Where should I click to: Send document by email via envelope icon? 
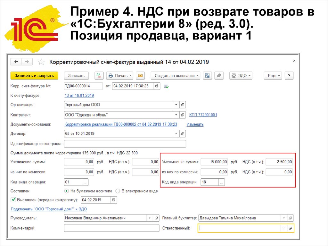(140, 76)
